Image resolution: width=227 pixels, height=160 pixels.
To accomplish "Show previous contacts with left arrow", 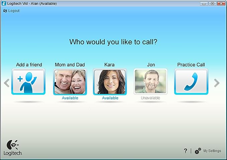I will 7,83.
